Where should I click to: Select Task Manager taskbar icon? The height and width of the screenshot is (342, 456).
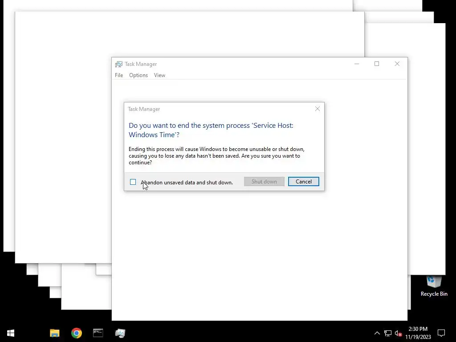[x=120, y=333]
